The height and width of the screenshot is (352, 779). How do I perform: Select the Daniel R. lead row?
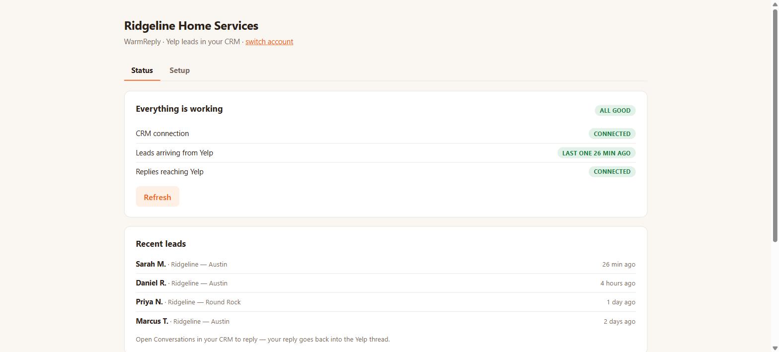[386, 283]
